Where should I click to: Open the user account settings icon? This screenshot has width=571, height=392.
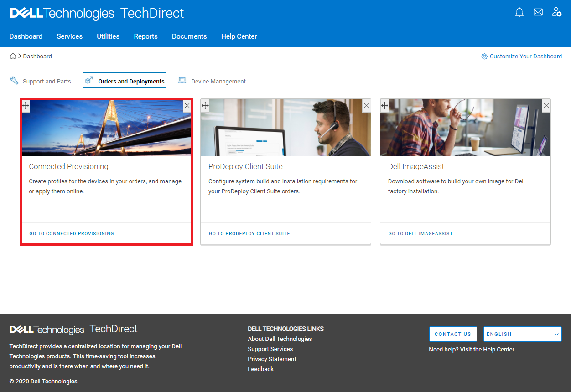tap(557, 12)
